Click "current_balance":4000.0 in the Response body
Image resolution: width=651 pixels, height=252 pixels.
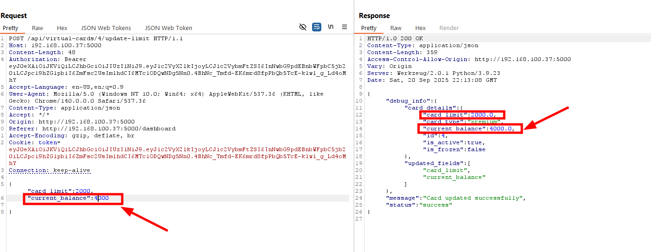(469, 129)
